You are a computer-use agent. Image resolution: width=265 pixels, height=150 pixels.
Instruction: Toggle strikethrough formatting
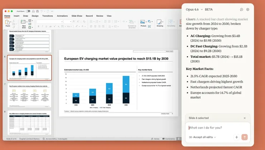click(50, 26)
